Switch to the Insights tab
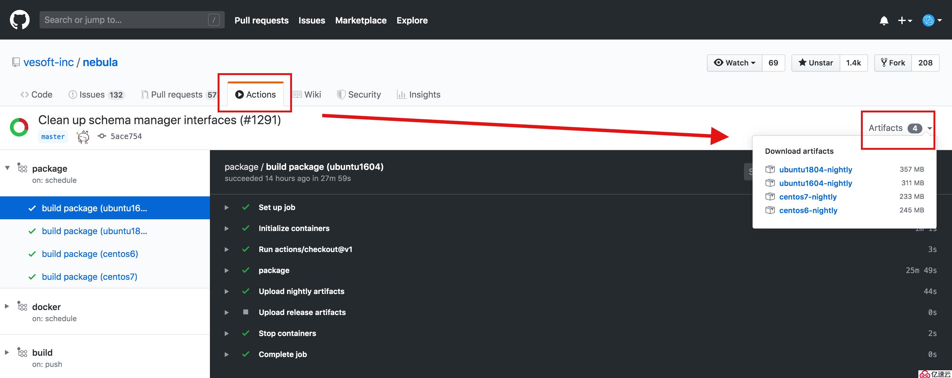This screenshot has height=378, width=952. pos(418,95)
